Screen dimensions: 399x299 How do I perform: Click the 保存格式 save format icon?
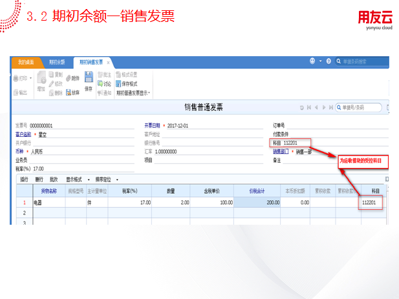tap(118, 83)
